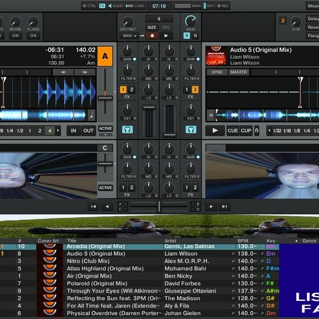Click crossfader nudge right arrow

[x=211, y=207]
